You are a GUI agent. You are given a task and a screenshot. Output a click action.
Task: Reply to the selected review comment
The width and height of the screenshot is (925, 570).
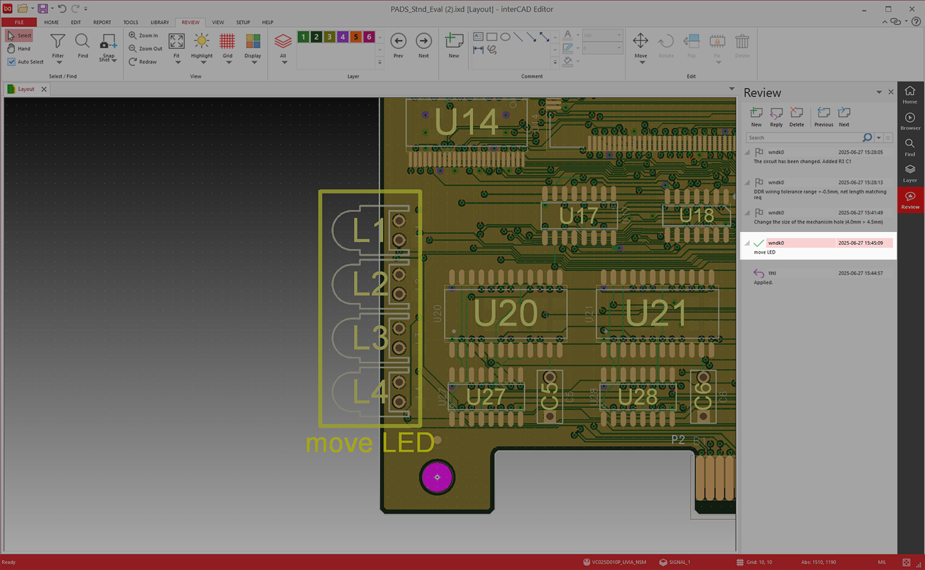776,117
